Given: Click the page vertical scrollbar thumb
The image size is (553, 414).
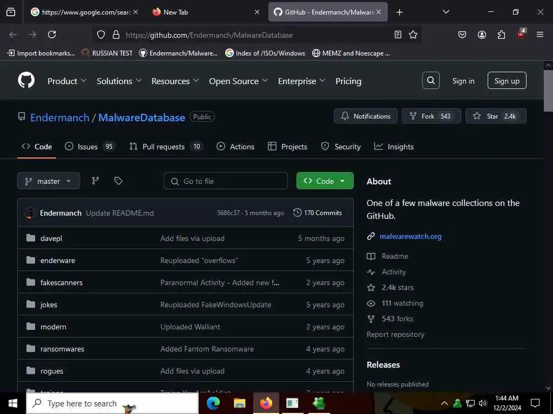Looking at the screenshot, I should click(548, 91).
